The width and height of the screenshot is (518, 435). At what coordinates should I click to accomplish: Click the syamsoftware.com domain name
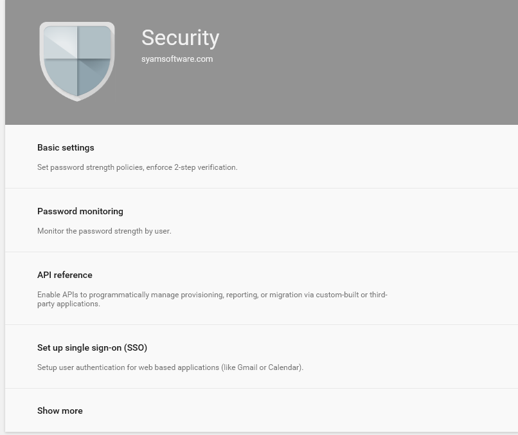177,59
